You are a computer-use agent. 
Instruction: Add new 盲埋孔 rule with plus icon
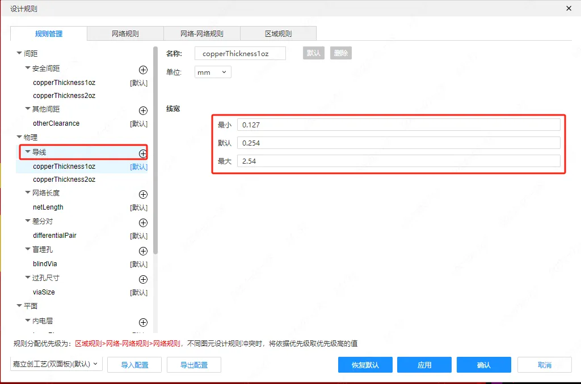(143, 251)
